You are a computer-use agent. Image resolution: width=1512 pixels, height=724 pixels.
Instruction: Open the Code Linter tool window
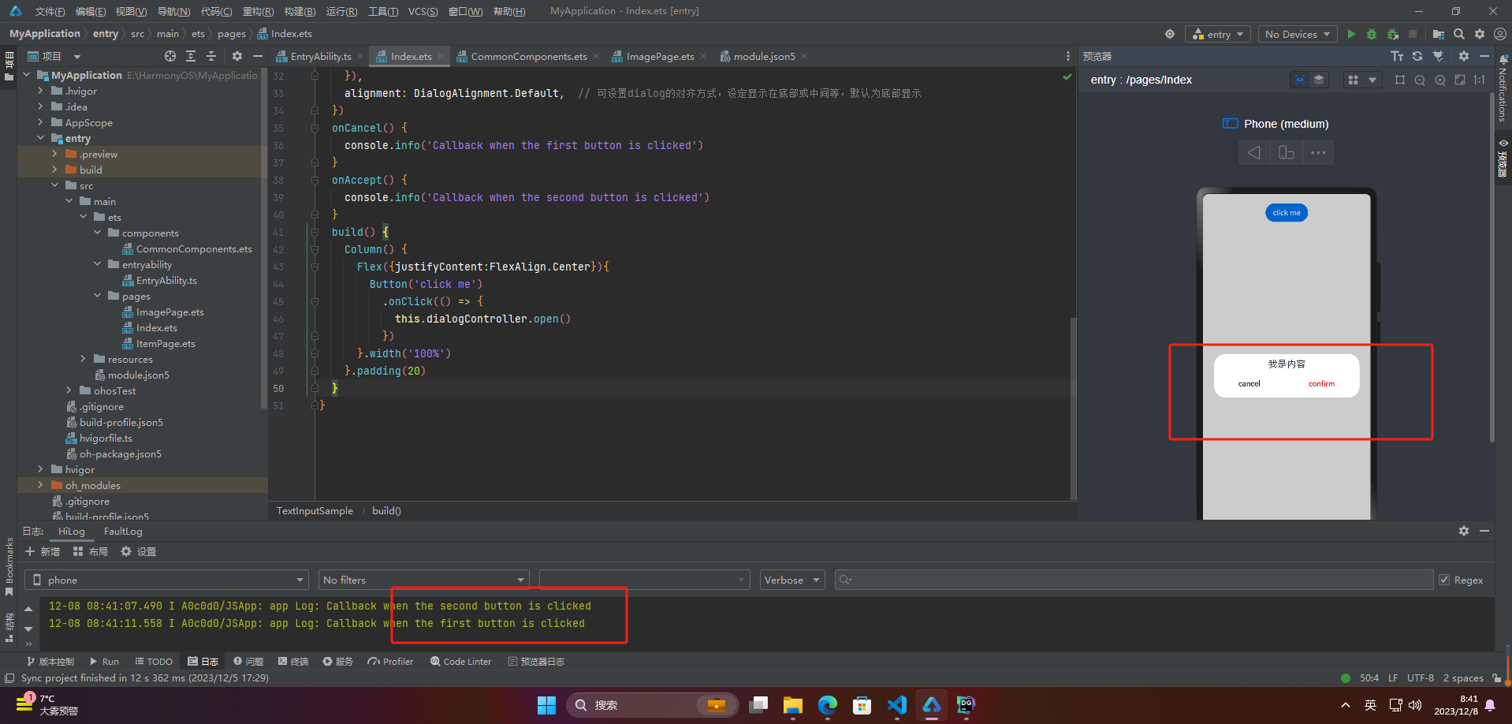(460, 662)
